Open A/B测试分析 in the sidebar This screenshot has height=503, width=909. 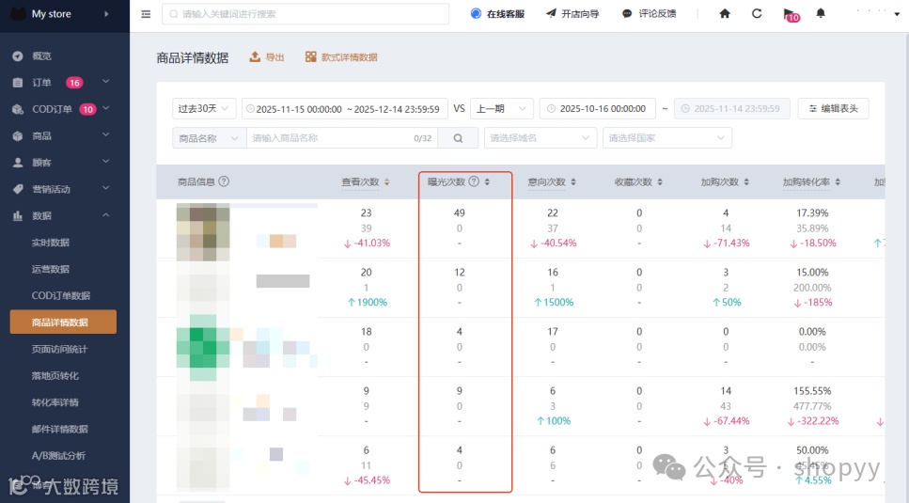[x=58, y=455]
